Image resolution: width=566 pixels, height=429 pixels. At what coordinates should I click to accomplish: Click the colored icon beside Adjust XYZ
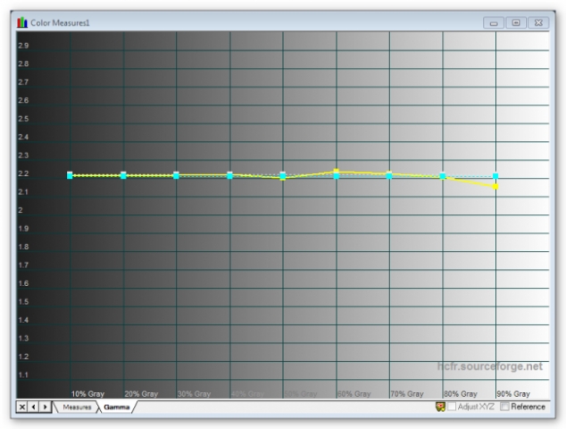tap(440, 407)
